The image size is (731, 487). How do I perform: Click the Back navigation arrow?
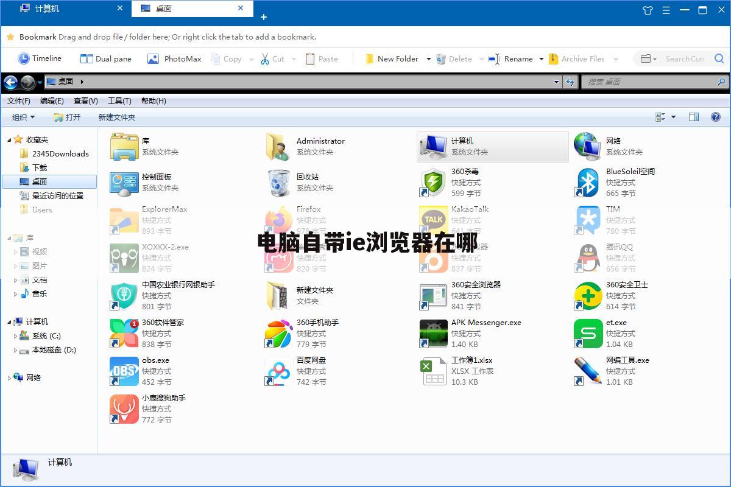click(x=10, y=82)
